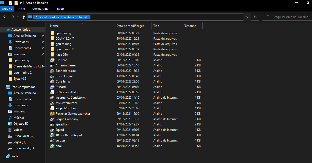Click the Rede network icon
The image size is (312, 163).
tap(8, 156)
